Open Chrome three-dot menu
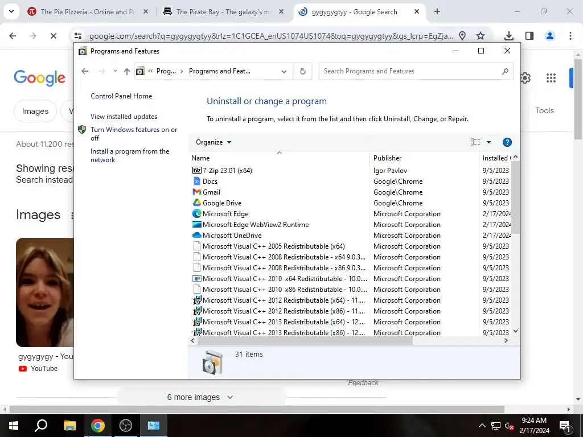 point(570,36)
